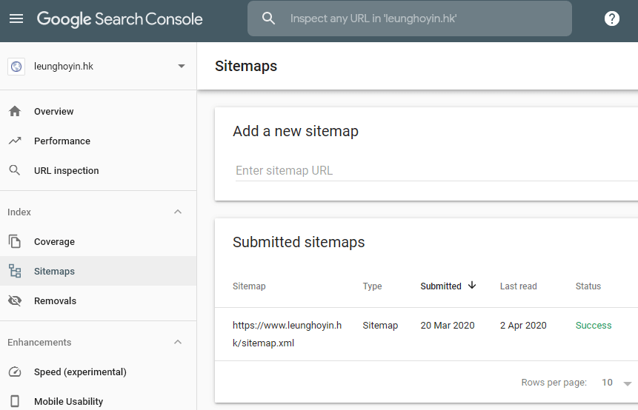Click the 2 Apr 2020 last read date

pos(523,326)
